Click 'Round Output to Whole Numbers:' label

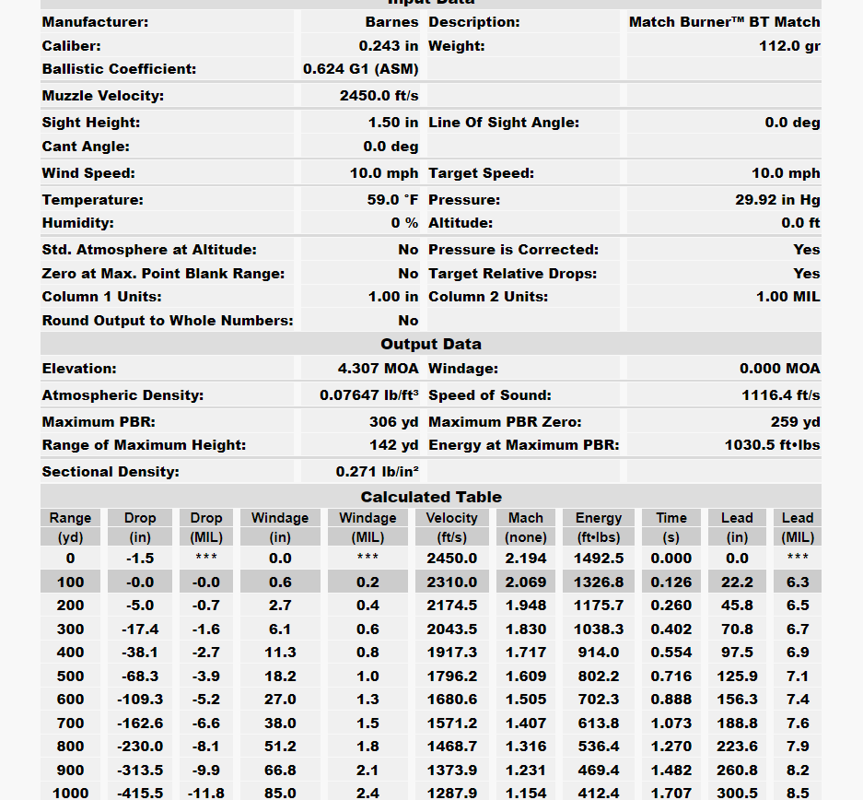tap(168, 321)
